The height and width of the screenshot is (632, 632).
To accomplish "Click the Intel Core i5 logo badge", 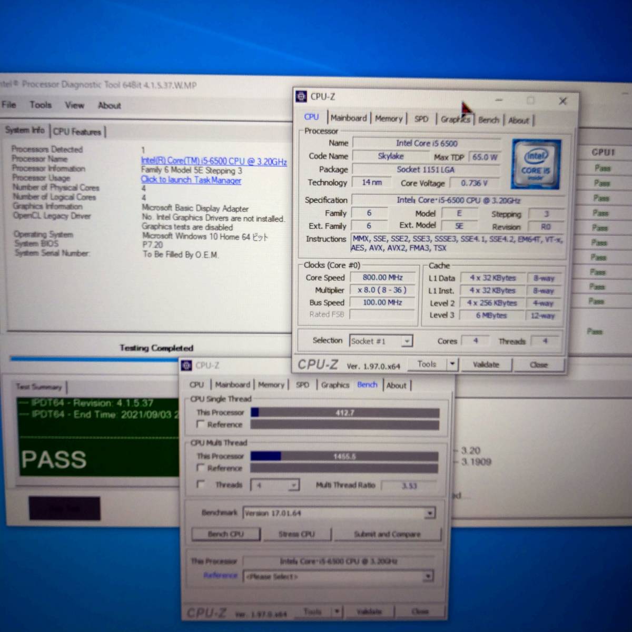I will point(536,164).
